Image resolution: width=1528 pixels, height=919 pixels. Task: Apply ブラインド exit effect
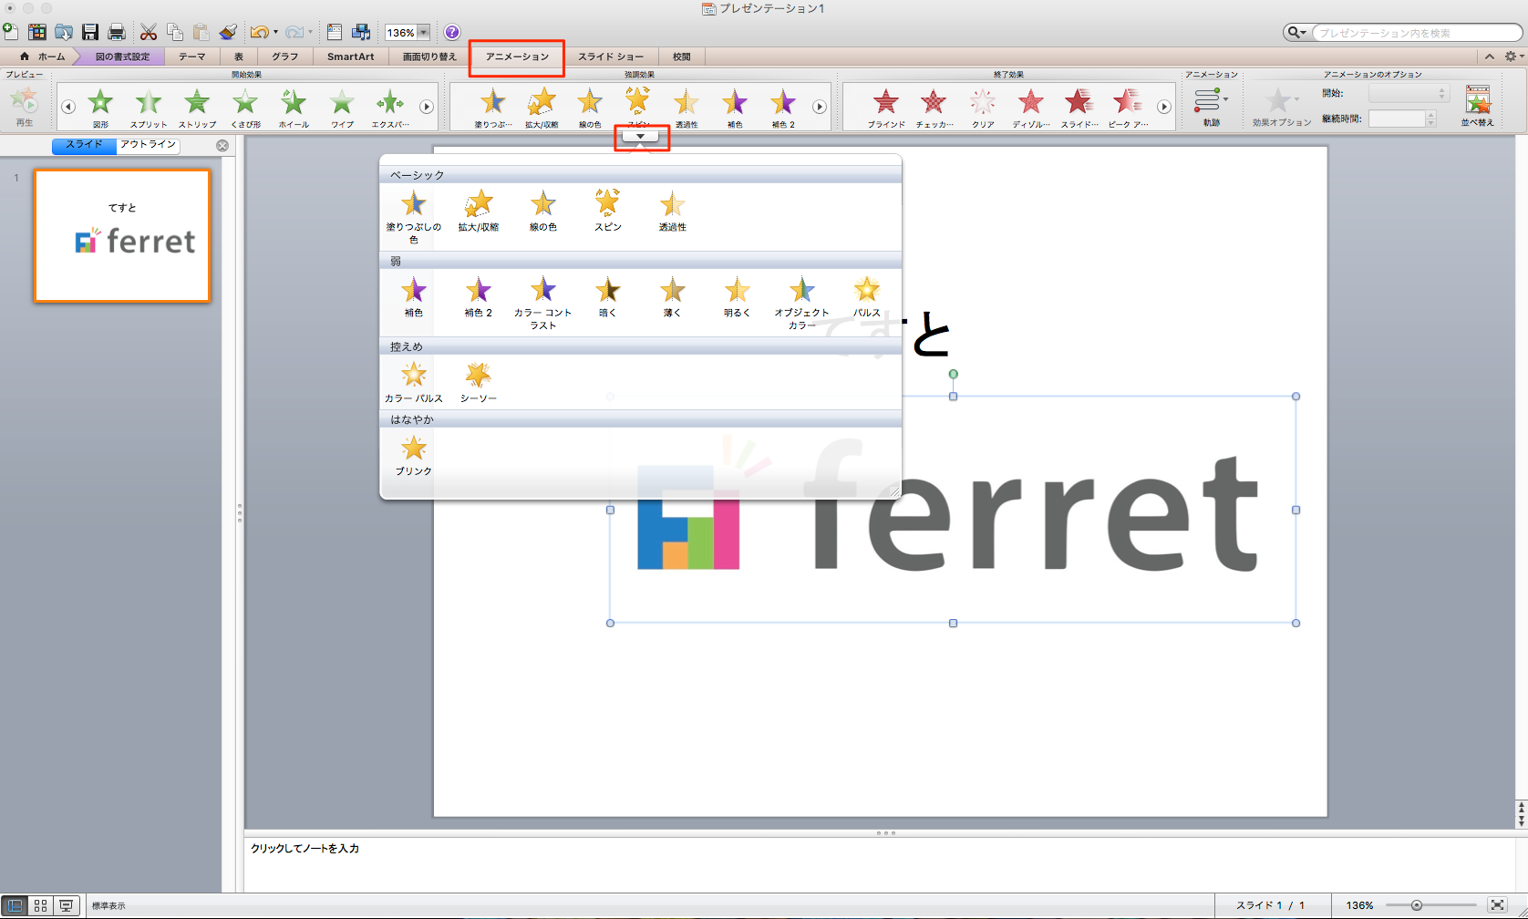(x=886, y=108)
